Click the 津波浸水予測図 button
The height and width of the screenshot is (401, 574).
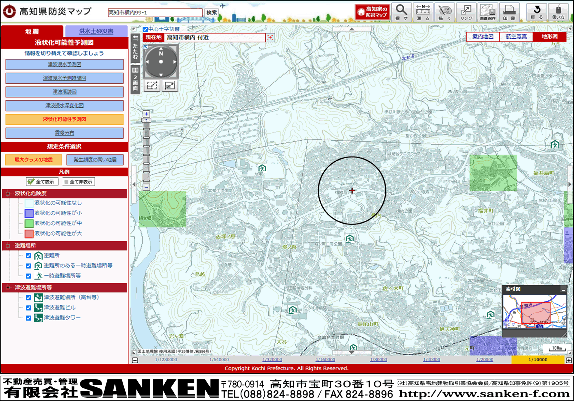coord(64,65)
